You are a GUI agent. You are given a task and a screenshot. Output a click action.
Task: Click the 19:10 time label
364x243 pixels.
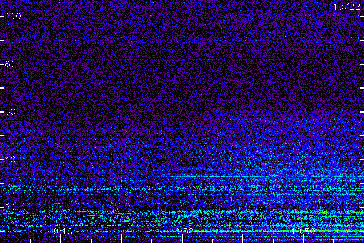pyautogui.click(x=61, y=231)
